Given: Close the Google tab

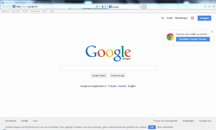Looking at the screenshot, I should tap(140, 7).
